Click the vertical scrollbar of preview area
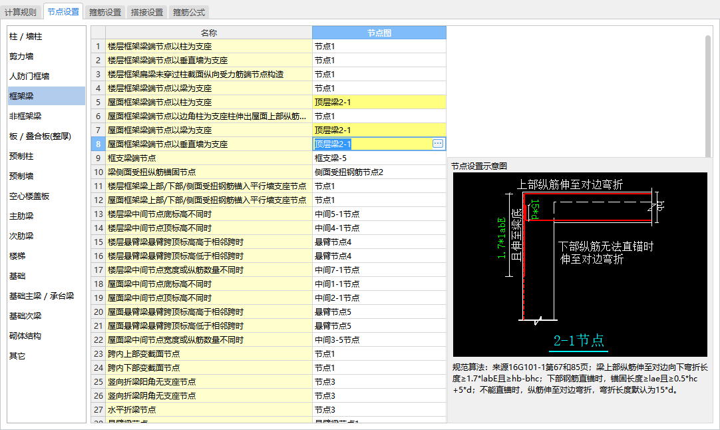This screenshot has width=720, height=430. (x=707, y=96)
